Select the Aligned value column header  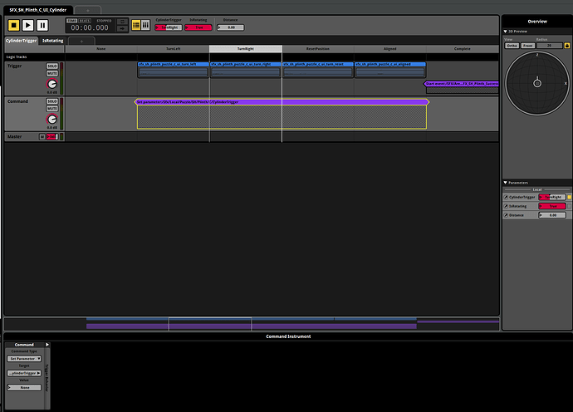[x=390, y=49]
